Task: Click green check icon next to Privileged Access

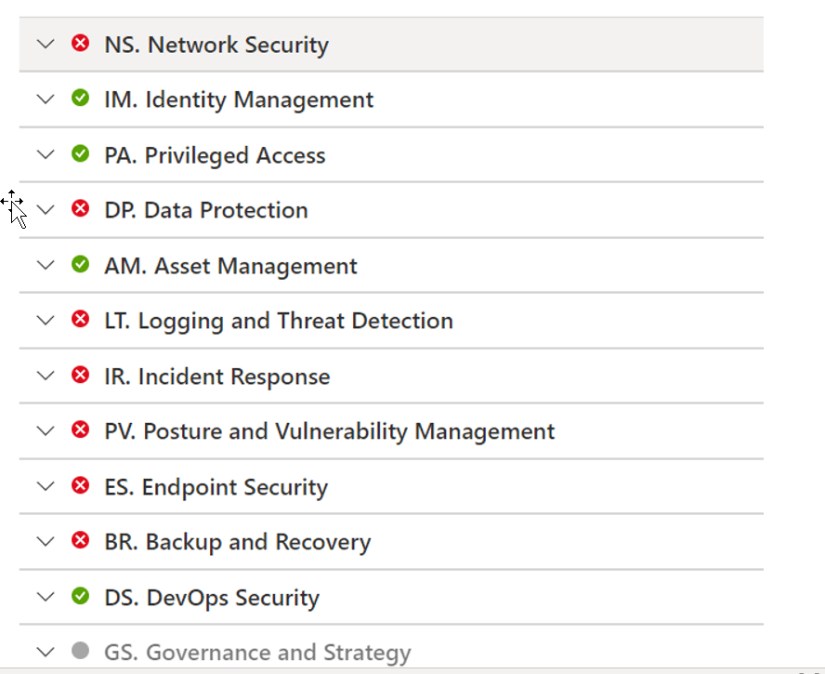Action: click(x=81, y=153)
